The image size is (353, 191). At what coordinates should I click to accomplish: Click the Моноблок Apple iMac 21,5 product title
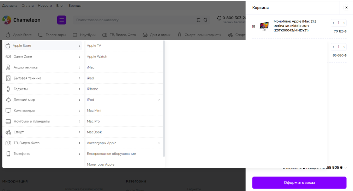coord(295,26)
